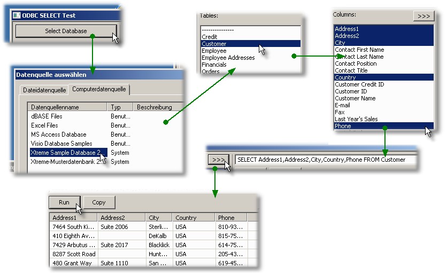Click the ODBC SELECT Test window icon

click(17, 16)
